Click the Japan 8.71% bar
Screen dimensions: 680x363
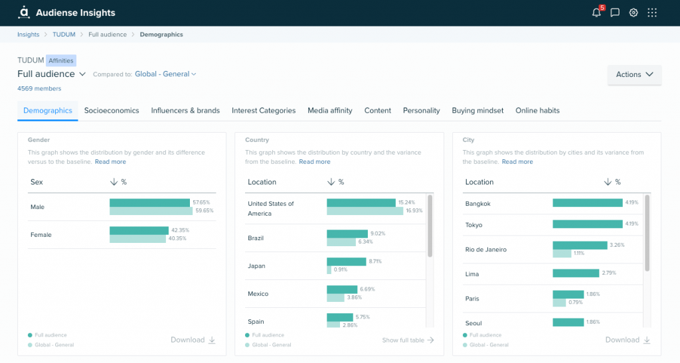tap(346, 261)
